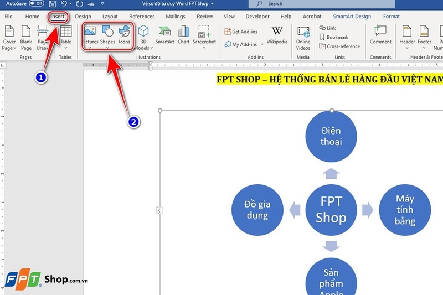Click the Undo arrow icon
443x295 pixels.
64,4
